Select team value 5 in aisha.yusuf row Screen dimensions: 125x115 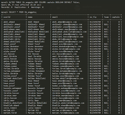coord(108,51)
